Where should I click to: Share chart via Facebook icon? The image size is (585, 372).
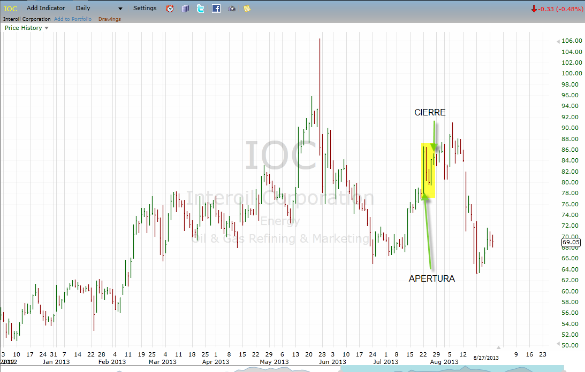216,9
